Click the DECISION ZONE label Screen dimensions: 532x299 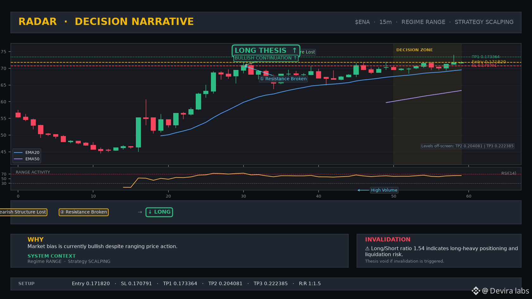click(x=415, y=50)
